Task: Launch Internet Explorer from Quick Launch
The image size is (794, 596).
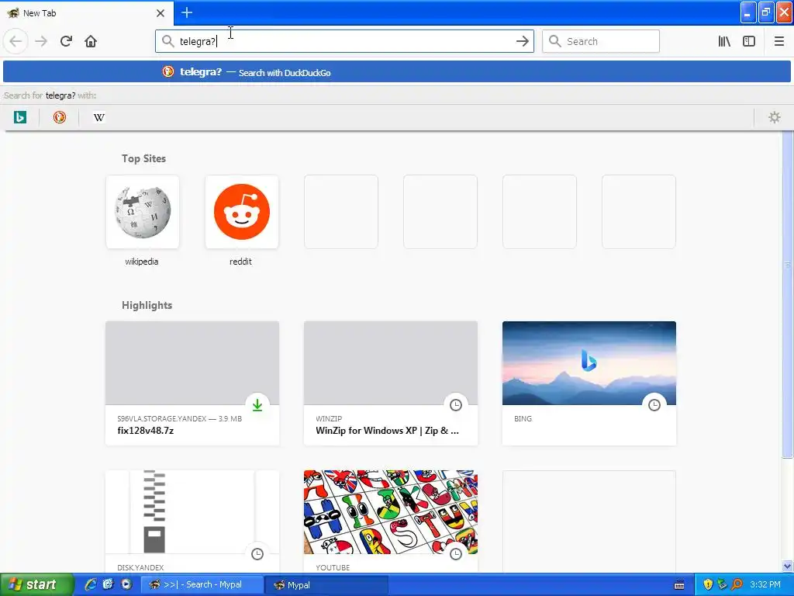Action: (90, 584)
